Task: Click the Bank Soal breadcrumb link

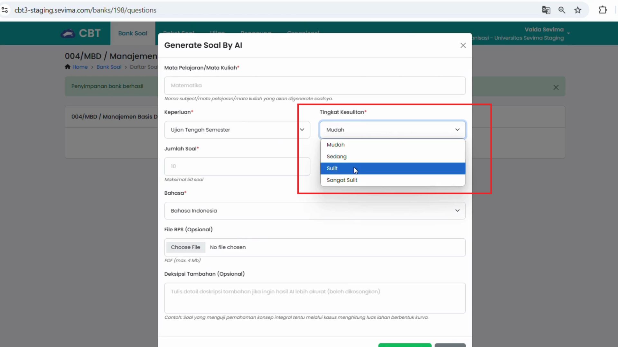Action: coord(109,67)
